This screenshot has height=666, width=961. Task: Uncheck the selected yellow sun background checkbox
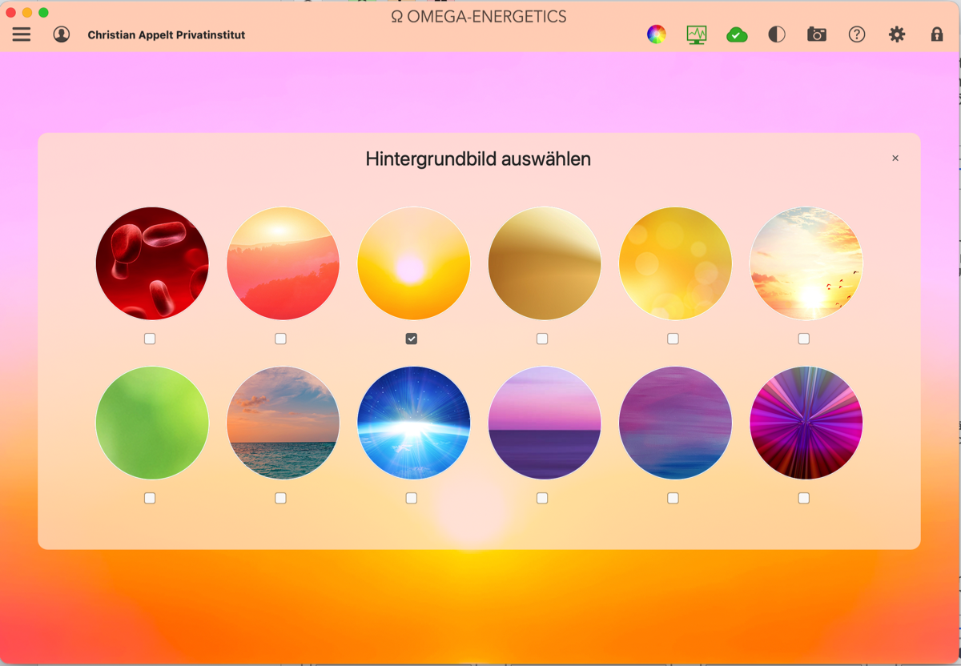412,339
